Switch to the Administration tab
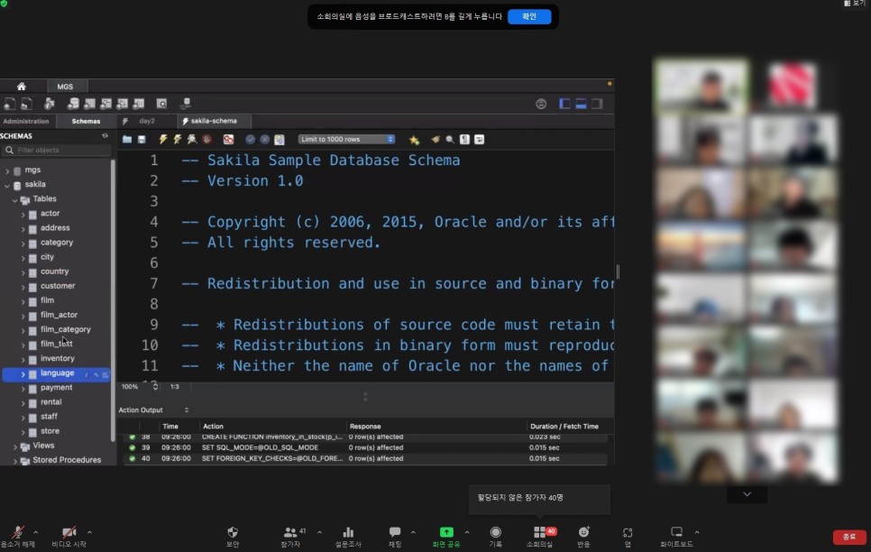This screenshot has height=552, width=871. tap(26, 121)
